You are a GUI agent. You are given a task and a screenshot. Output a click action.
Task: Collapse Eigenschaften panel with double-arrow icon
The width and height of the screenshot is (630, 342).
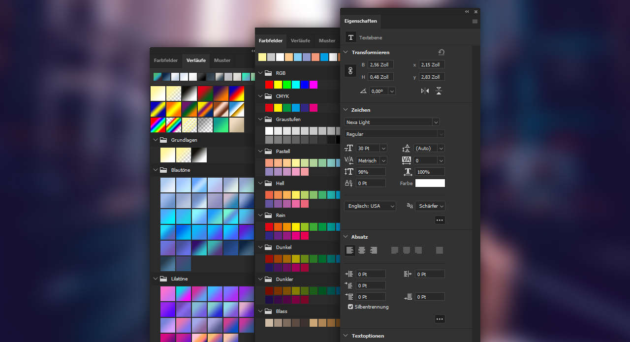tap(467, 11)
